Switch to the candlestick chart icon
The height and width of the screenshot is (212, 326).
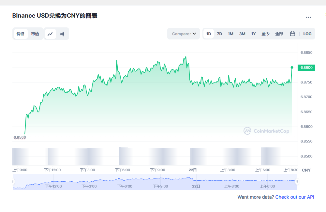click(x=62, y=34)
